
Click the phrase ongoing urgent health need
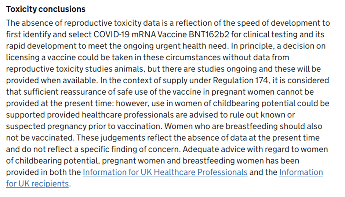click(x=175, y=46)
